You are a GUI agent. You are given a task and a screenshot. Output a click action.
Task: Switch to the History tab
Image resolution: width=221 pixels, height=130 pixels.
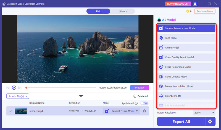[x=123, y=11]
